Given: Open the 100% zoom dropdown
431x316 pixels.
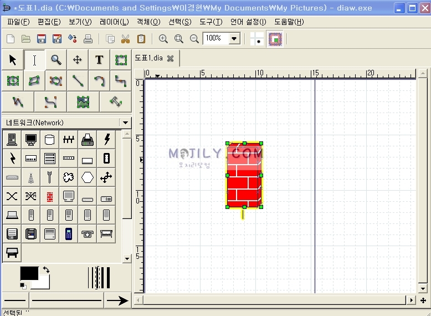Looking at the screenshot, I should [234, 38].
